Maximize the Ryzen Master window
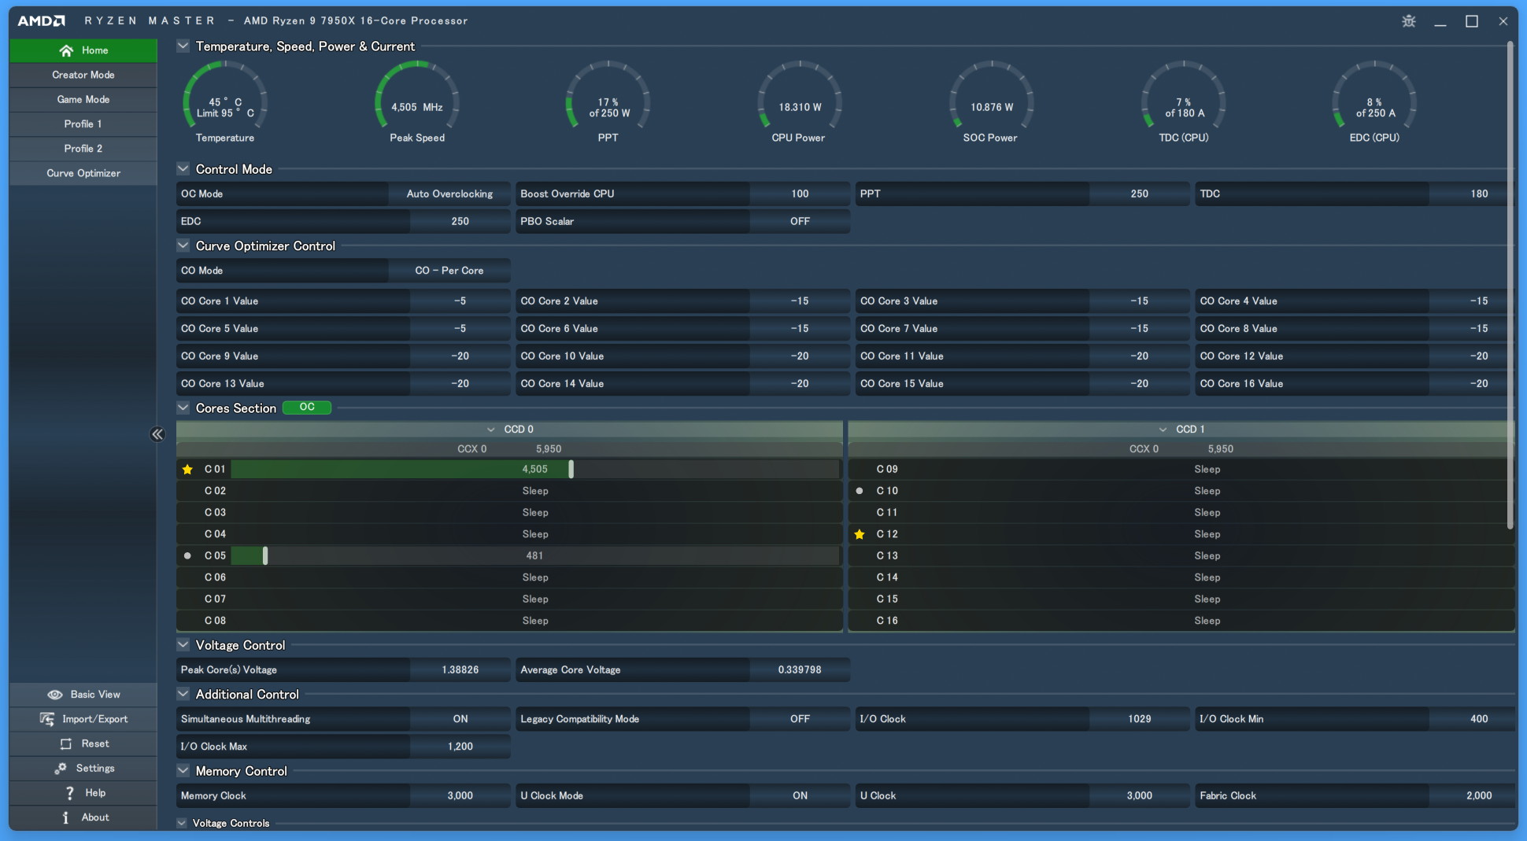Screen dimensions: 1527x841 [x=1471, y=21]
